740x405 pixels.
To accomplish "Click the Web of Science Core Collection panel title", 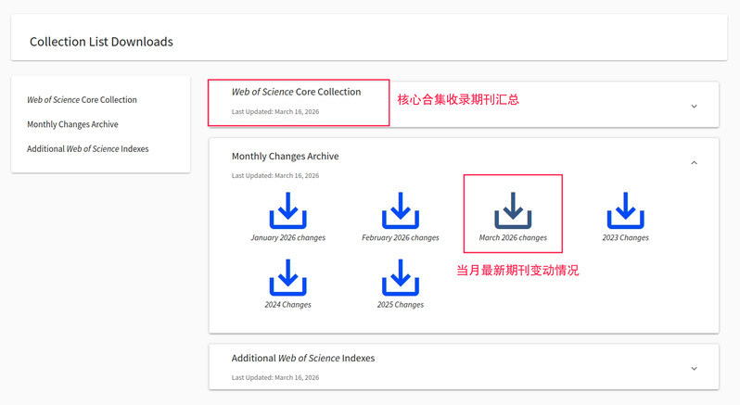I will (296, 92).
